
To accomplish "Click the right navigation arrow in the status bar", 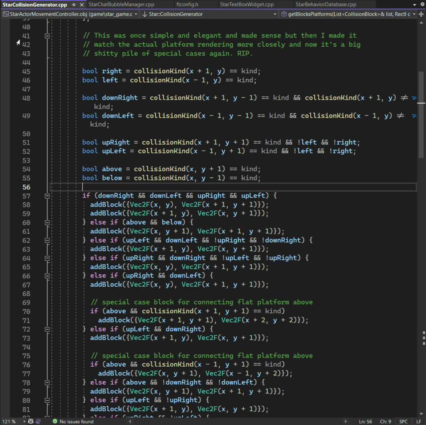I will pyautogui.click(x=346, y=421).
